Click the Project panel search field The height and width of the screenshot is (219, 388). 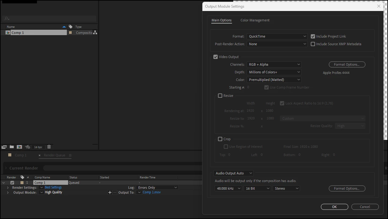[x=49, y=19]
